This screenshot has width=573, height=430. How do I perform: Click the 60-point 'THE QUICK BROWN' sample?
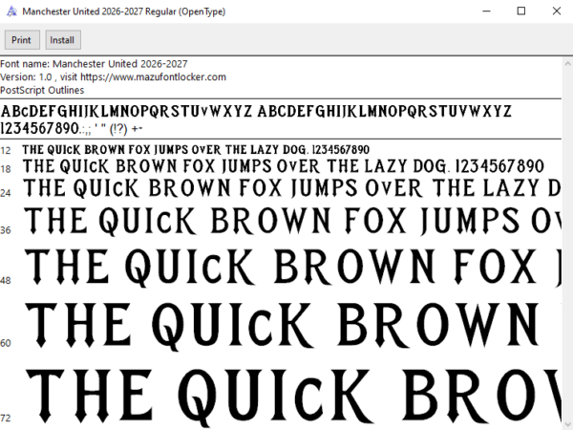[282, 326]
